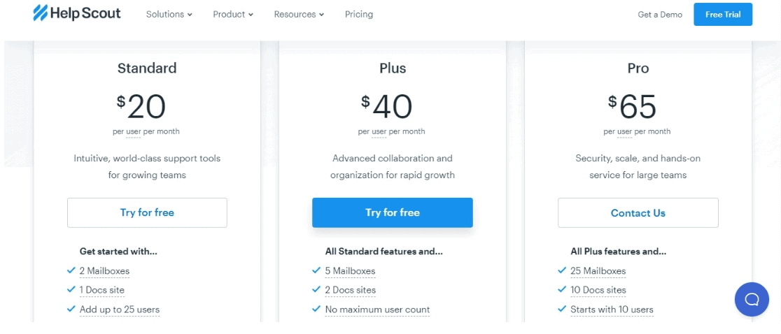Image resolution: width=781 pixels, height=334 pixels.
Task: Start the Free Trial from the header
Action: click(723, 15)
